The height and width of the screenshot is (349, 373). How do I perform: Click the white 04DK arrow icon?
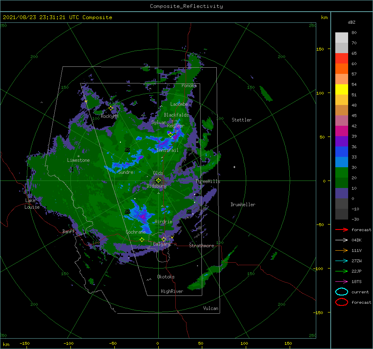[342, 240]
